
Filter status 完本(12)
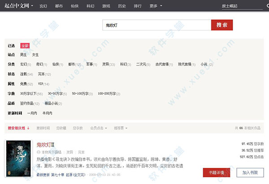pos(44,74)
